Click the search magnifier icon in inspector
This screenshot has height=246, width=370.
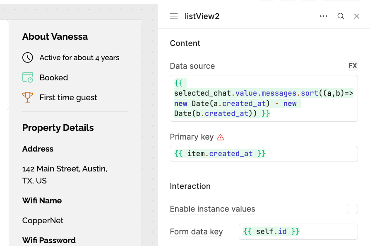tap(341, 16)
